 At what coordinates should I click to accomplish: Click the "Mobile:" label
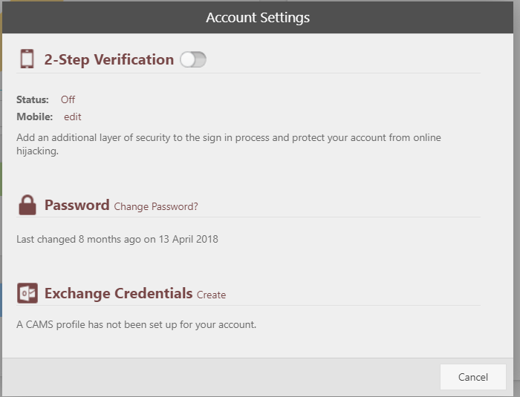coord(35,117)
